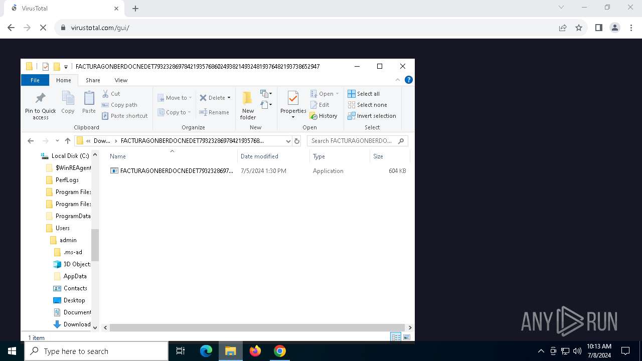The width and height of the screenshot is (642, 361).
Task: Open the ribbon Open dropdown
Action: [325, 94]
